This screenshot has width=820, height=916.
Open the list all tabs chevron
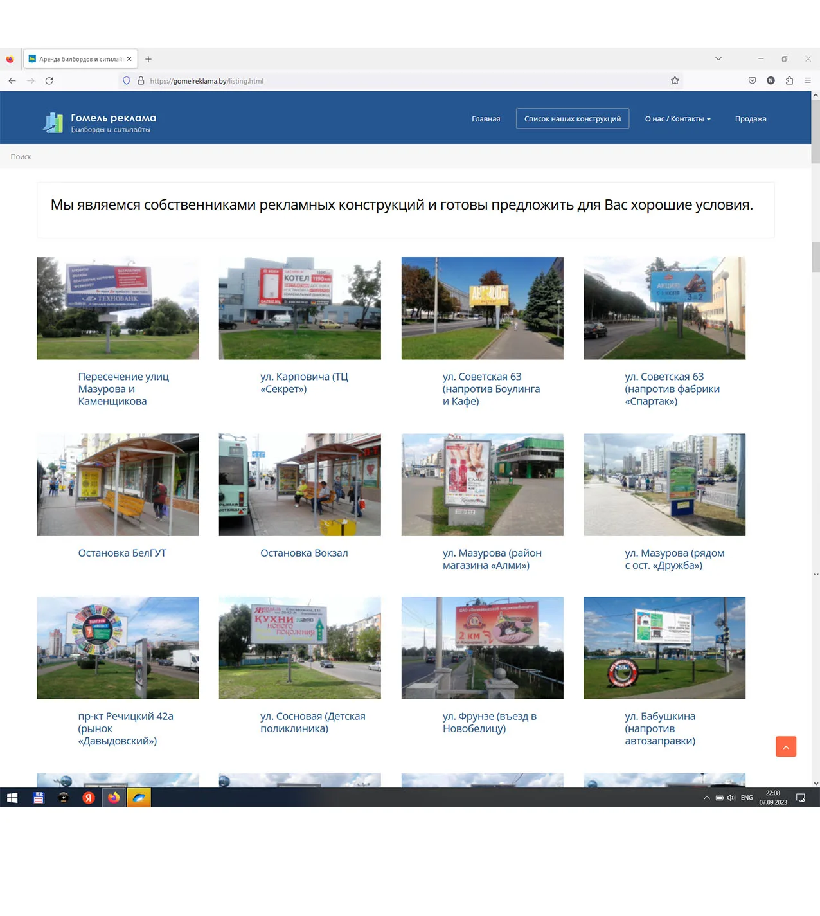pyautogui.click(x=718, y=59)
